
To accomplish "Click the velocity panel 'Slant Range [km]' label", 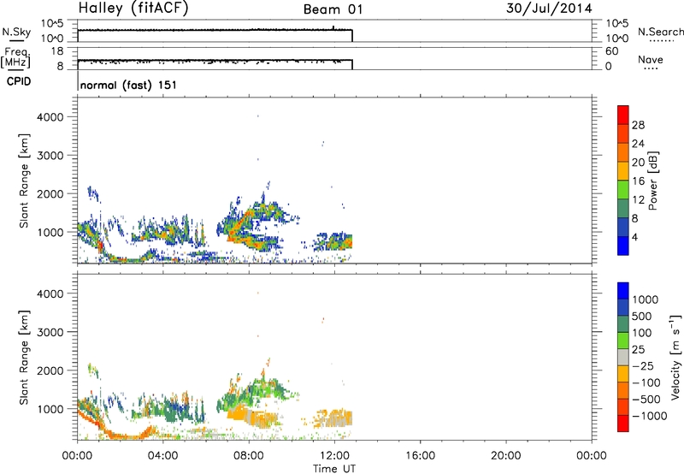I will click(x=24, y=357).
